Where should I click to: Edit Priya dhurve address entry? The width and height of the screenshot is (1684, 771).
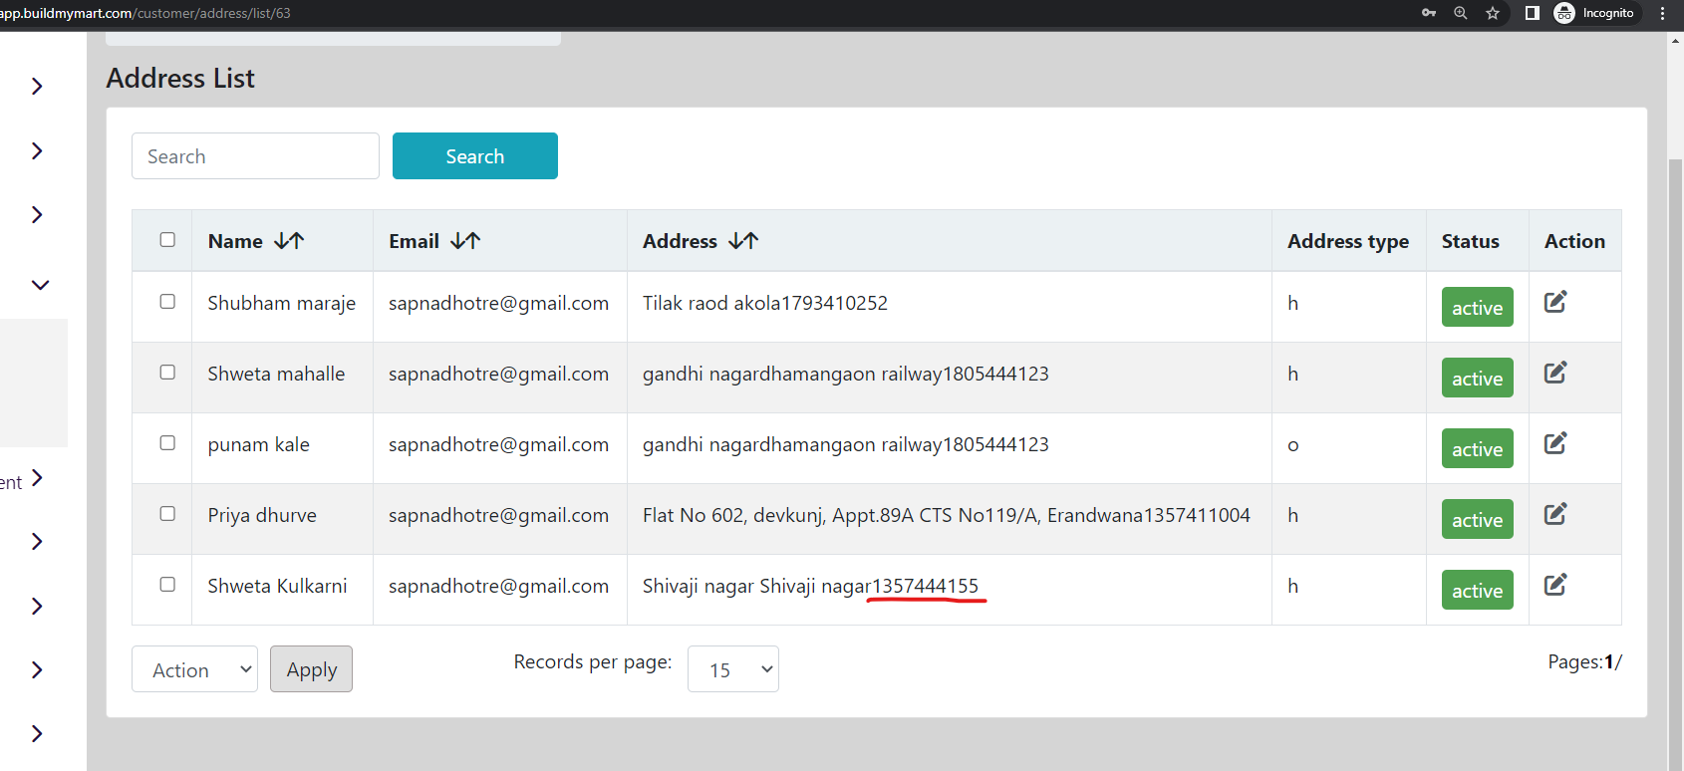tap(1555, 513)
